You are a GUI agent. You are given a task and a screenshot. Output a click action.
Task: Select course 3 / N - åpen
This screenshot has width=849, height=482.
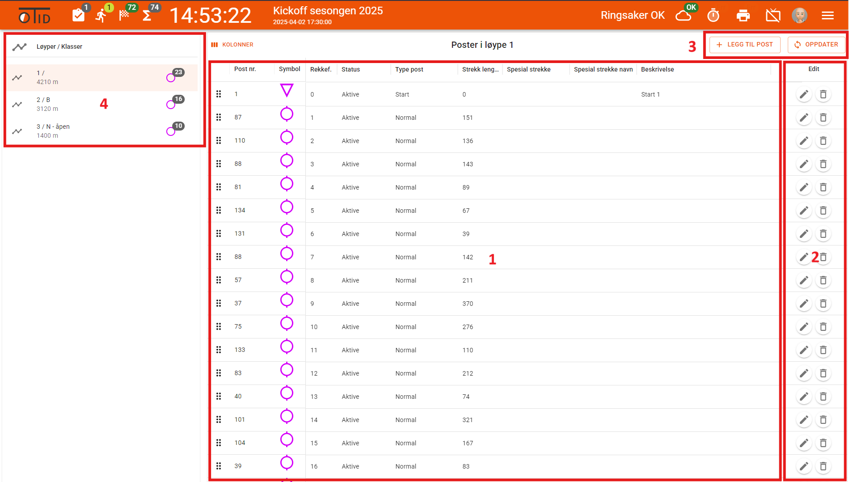click(x=102, y=131)
